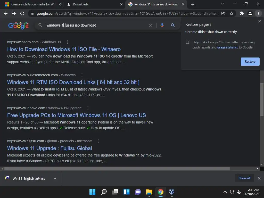
Task: Open the tab search chevron
Action: point(222,4)
